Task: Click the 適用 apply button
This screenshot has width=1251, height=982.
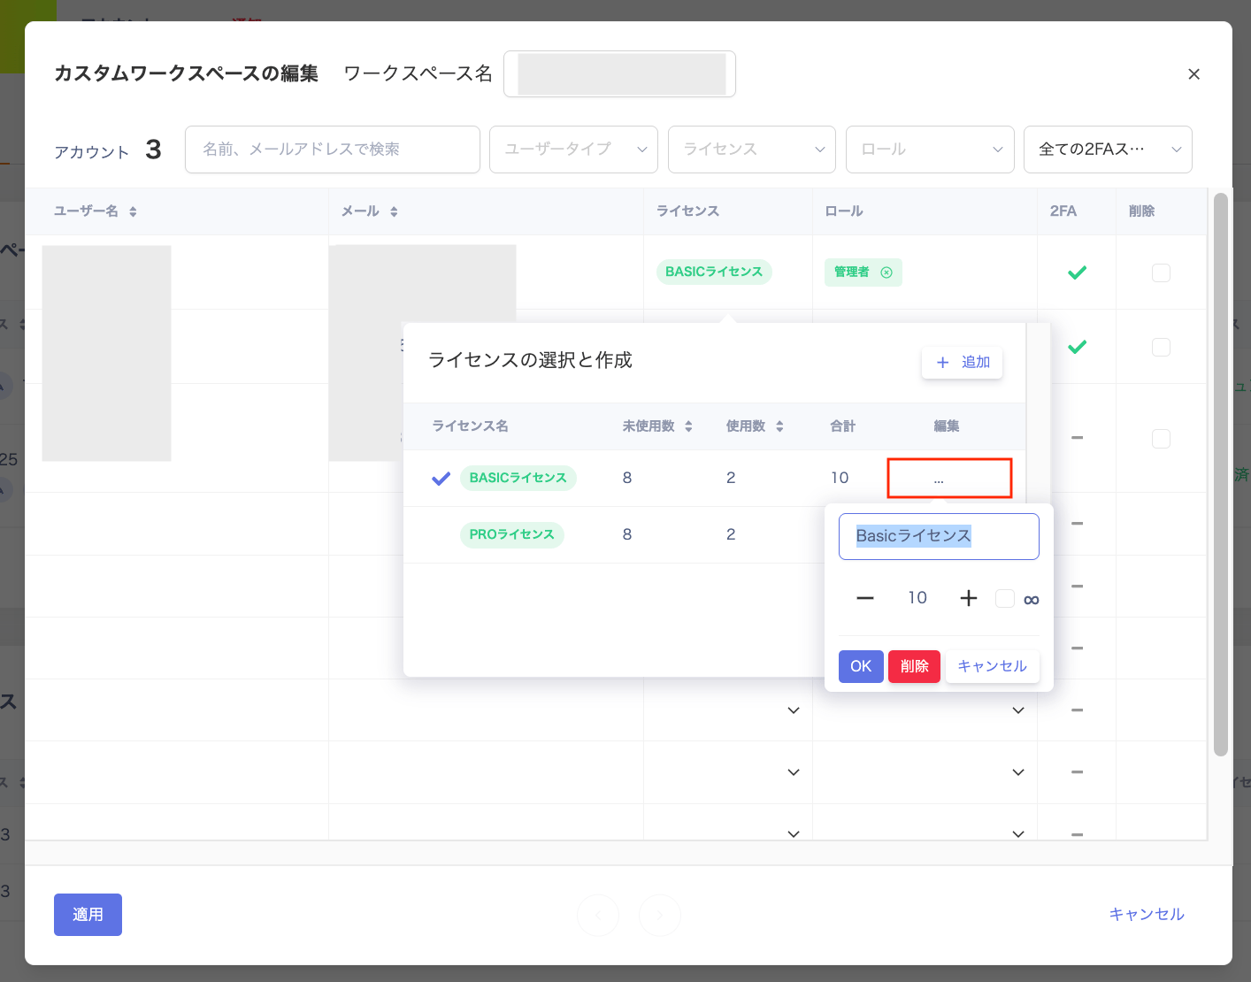Action: coord(88,915)
